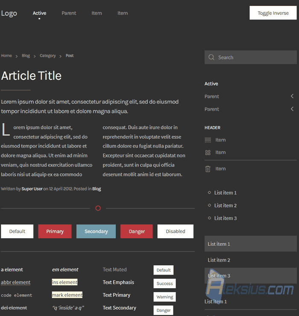Click bulleted 'List item 2'

click(226, 205)
